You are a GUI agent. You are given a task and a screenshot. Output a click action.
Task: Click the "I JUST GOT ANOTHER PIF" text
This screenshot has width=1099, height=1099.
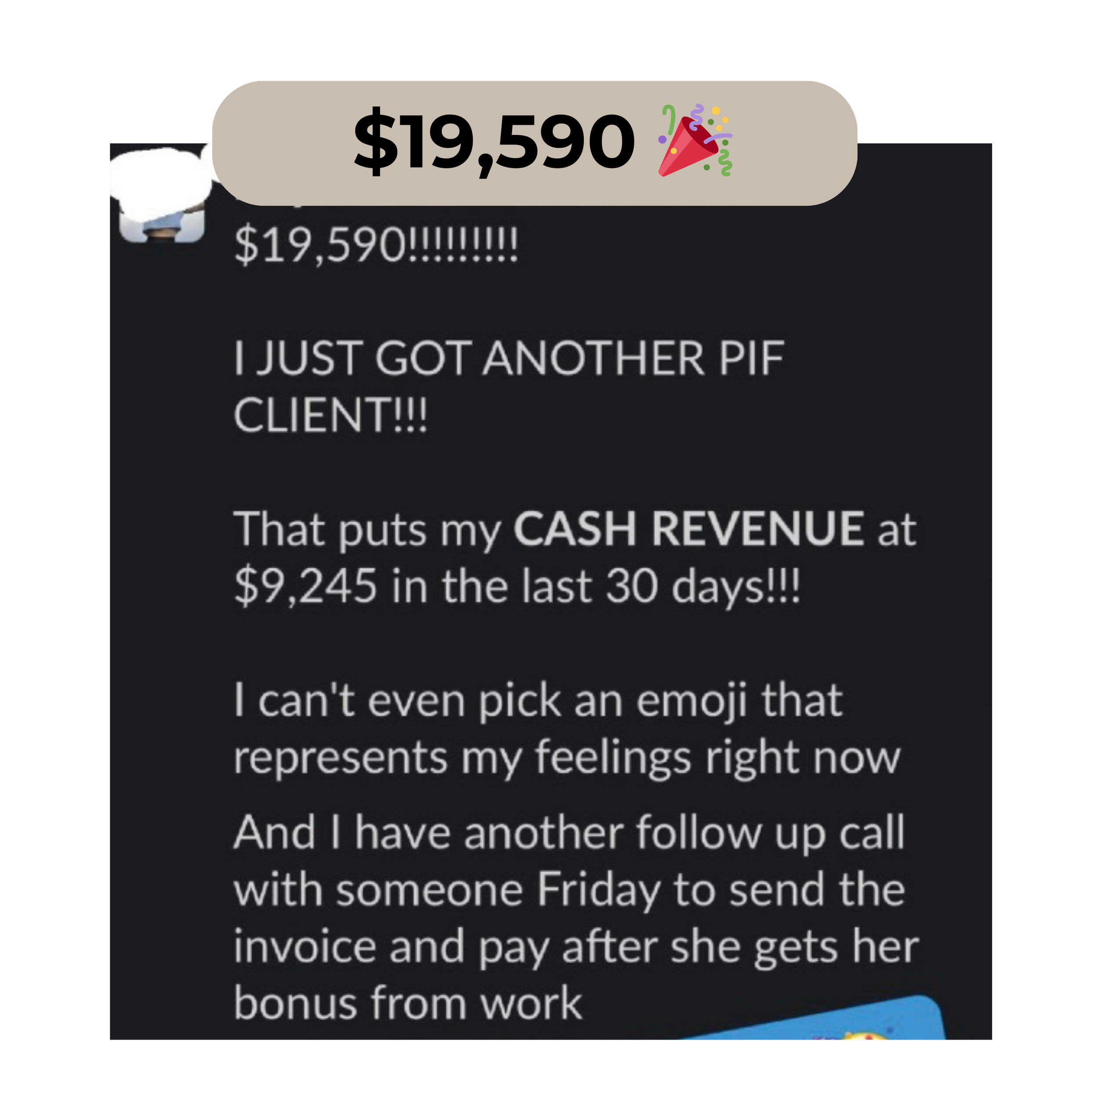509,358
